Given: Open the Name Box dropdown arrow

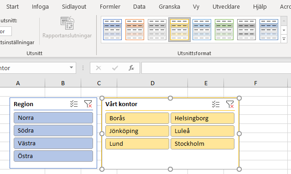Looking at the screenshot, I should point(71,67).
